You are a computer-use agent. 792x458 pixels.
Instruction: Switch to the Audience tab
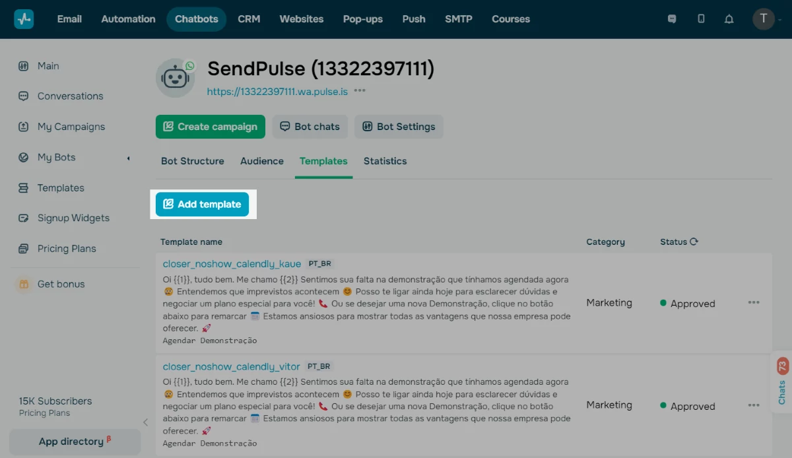click(261, 161)
